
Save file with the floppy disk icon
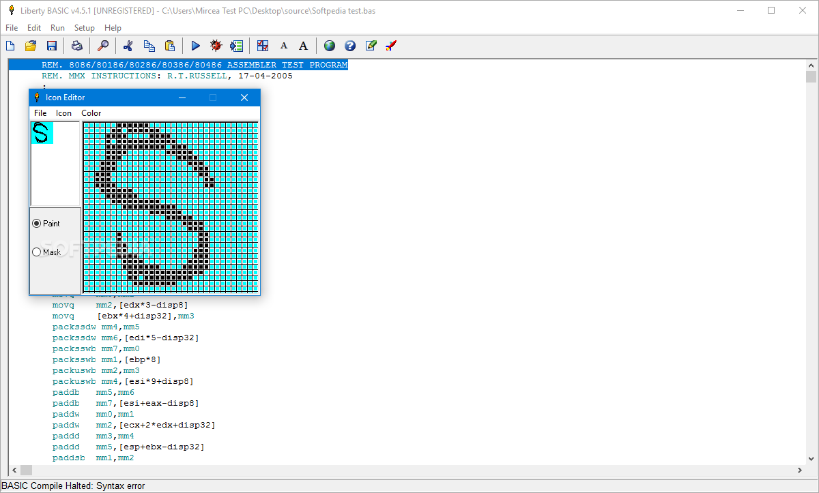tap(51, 46)
